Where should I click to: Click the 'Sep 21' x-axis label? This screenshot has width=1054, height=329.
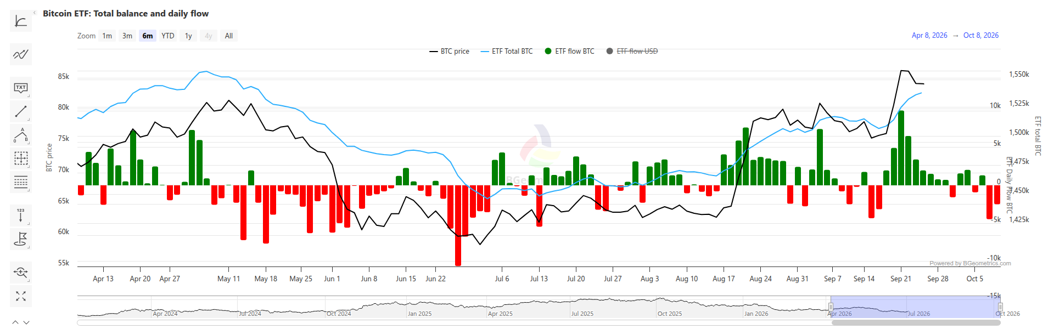coord(901,279)
